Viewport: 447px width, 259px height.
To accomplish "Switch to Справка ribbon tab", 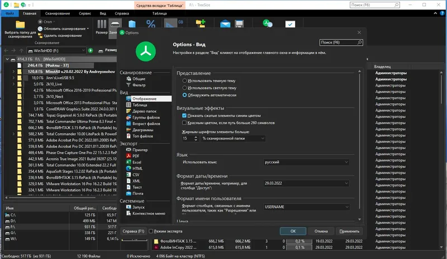I will (x=122, y=13).
